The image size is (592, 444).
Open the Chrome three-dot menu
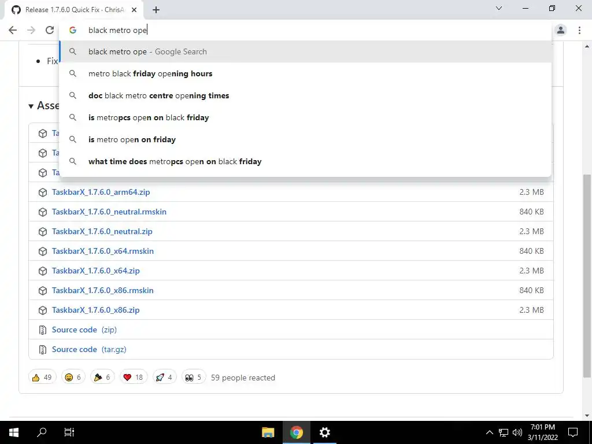(x=579, y=30)
